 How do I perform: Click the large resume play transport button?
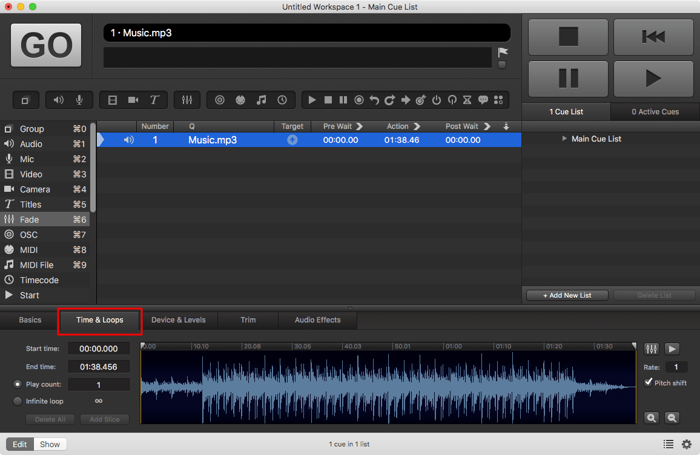pos(653,79)
